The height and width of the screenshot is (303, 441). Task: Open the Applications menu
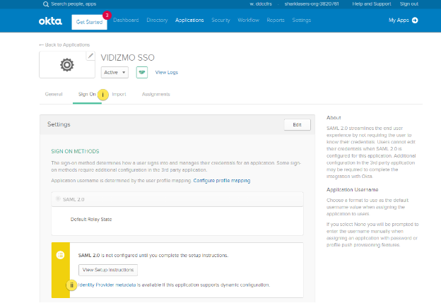[x=189, y=20]
